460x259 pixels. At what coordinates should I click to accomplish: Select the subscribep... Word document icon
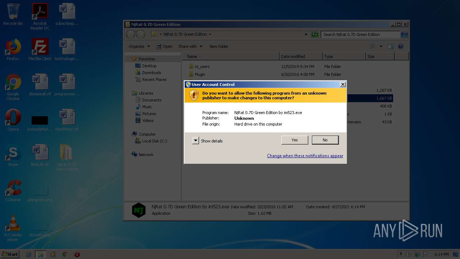click(67, 14)
